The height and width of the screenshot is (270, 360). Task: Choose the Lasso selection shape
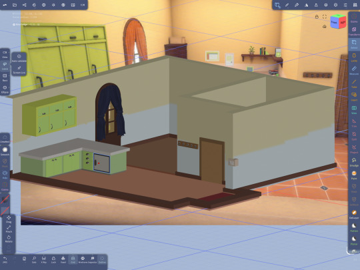click(x=5, y=66)
